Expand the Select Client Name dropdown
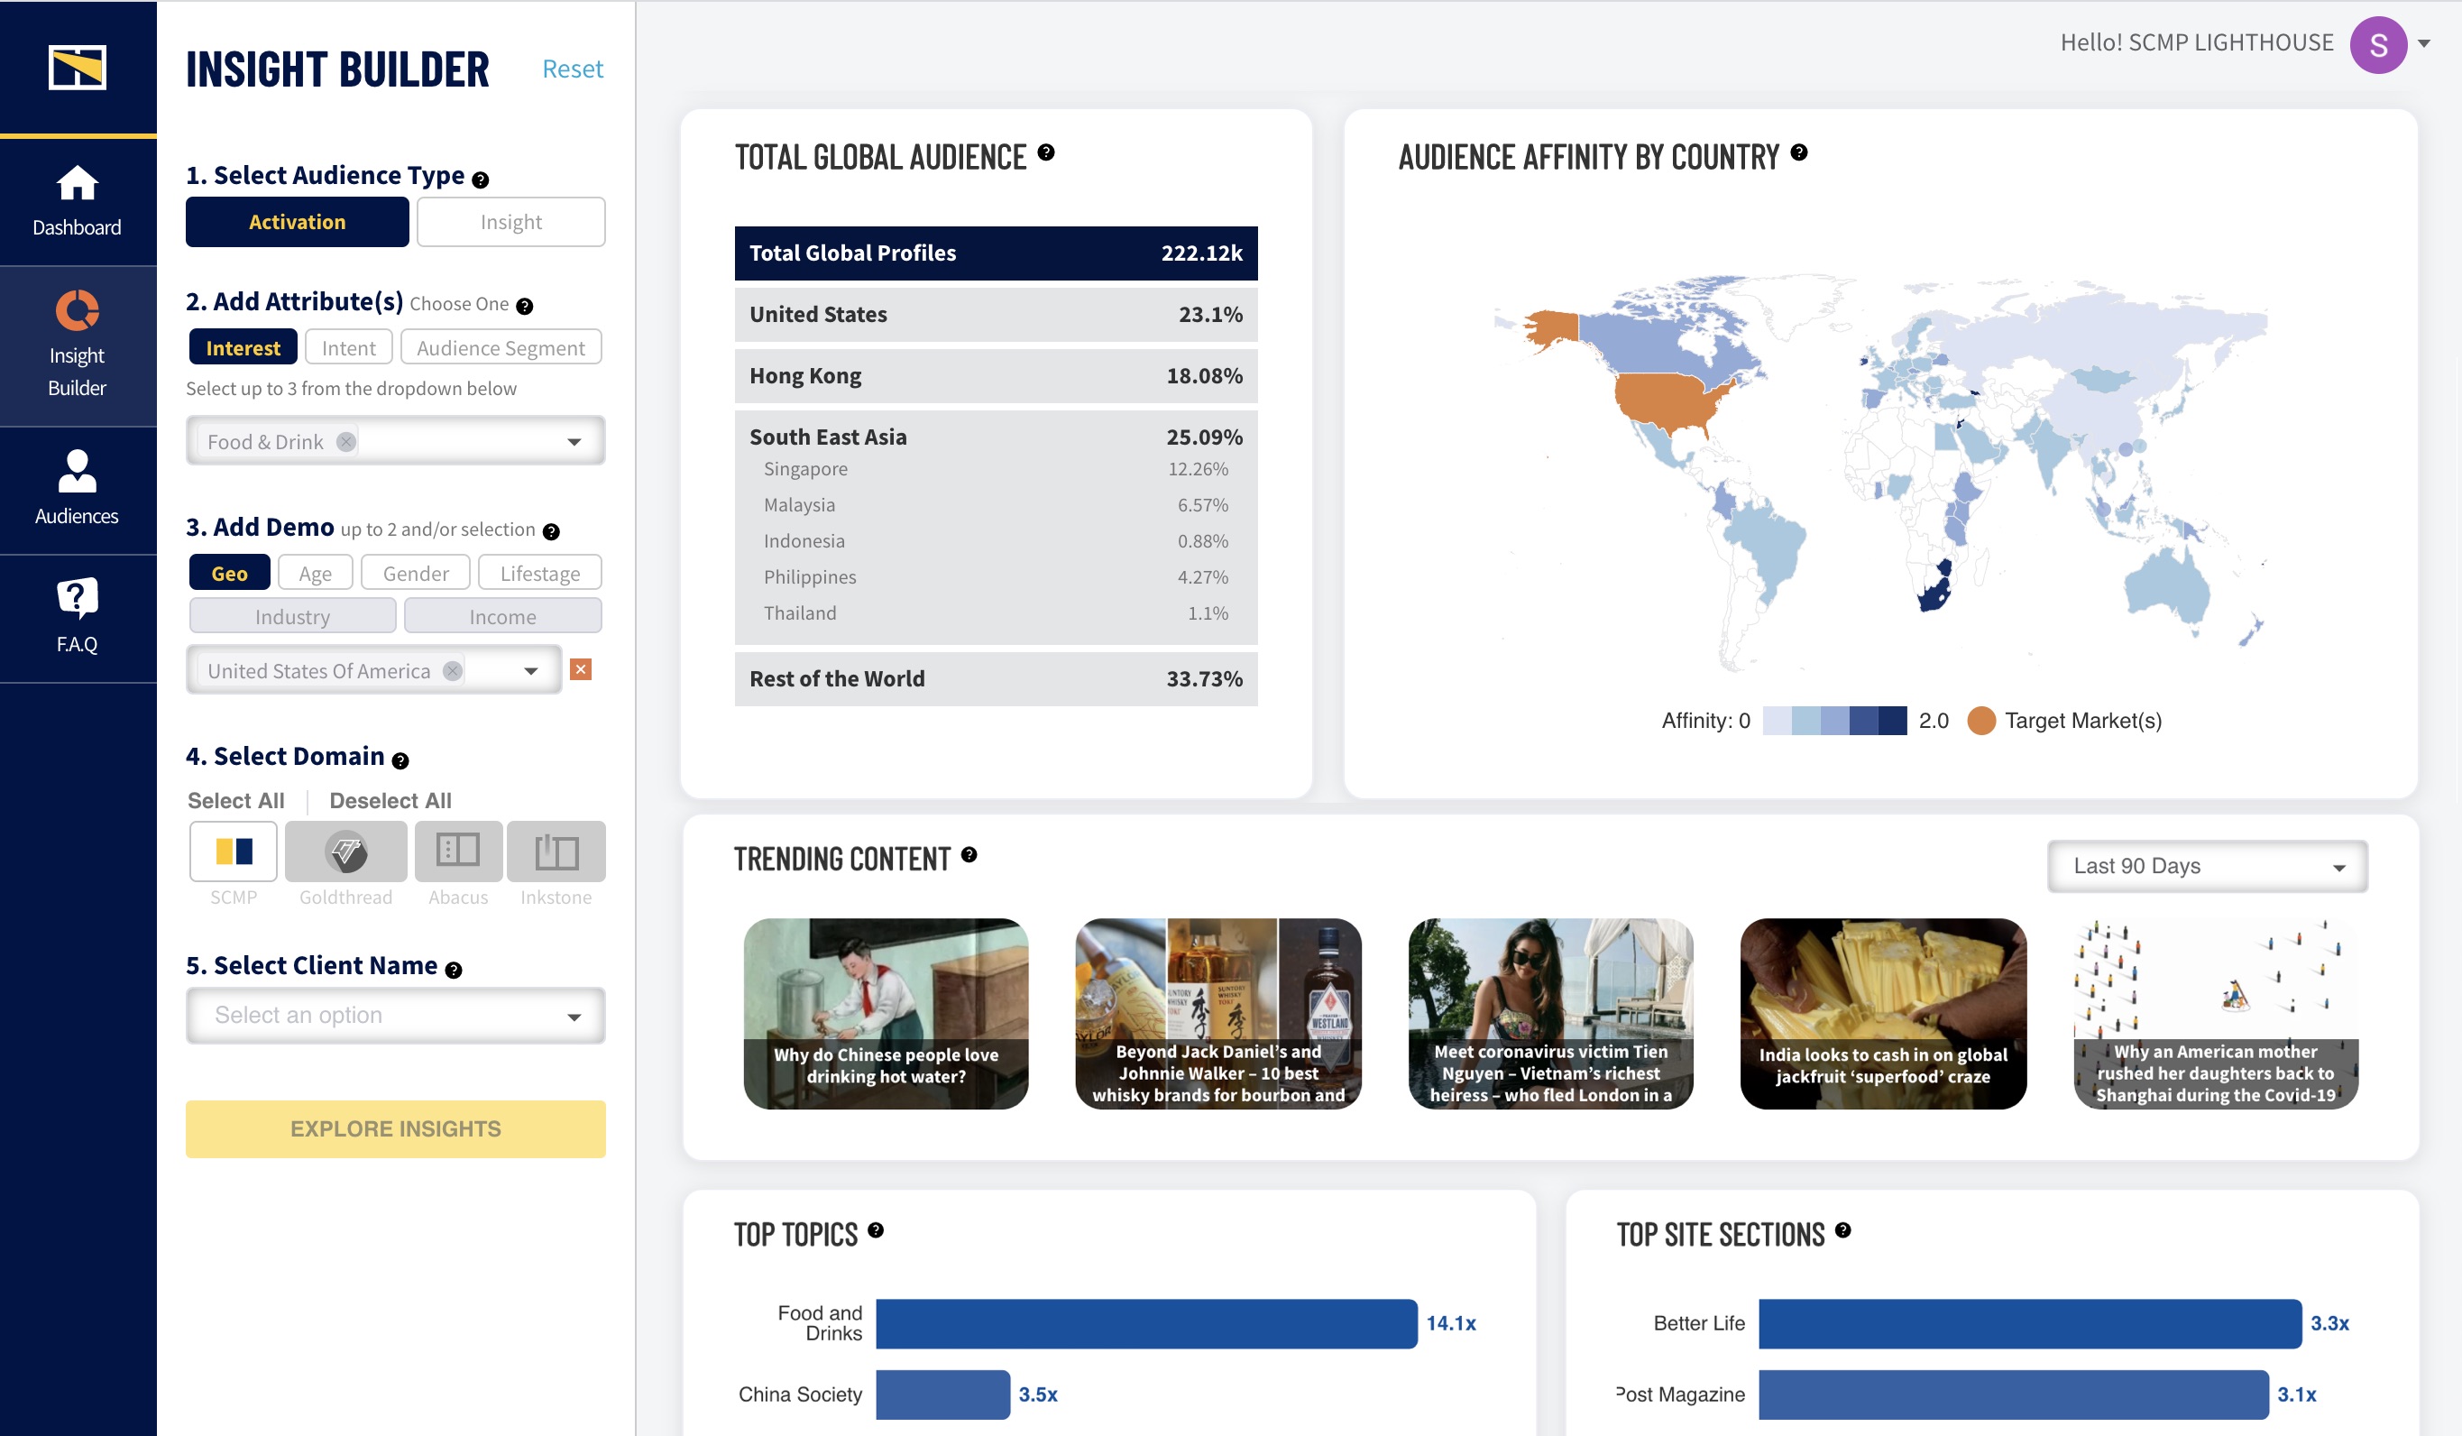This screenshot has height=1436, width=2462. (x=395, y=1015)
